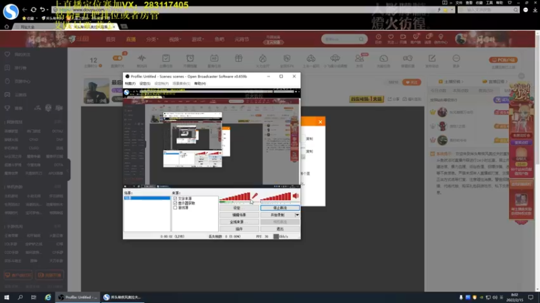The width and height of the screenshot is (540, 303).
Task: Mute desktop audio via speaker icon in OBS
Action: click(296, 196)
